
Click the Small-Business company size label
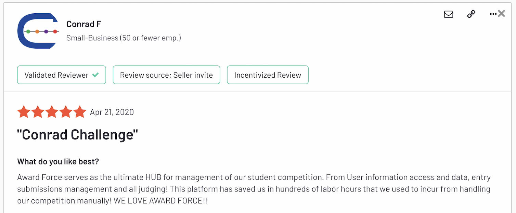pos(124,38)
